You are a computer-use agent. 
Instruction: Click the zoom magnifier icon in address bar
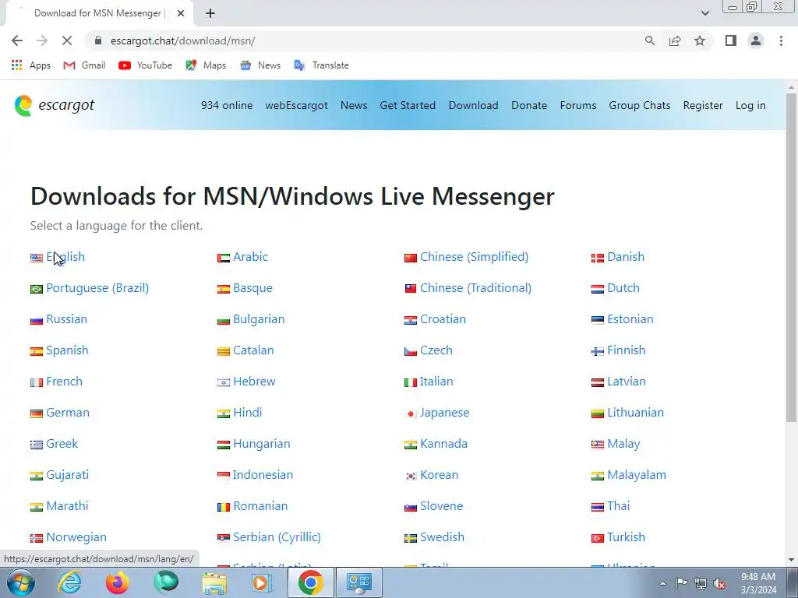(649, 40)
